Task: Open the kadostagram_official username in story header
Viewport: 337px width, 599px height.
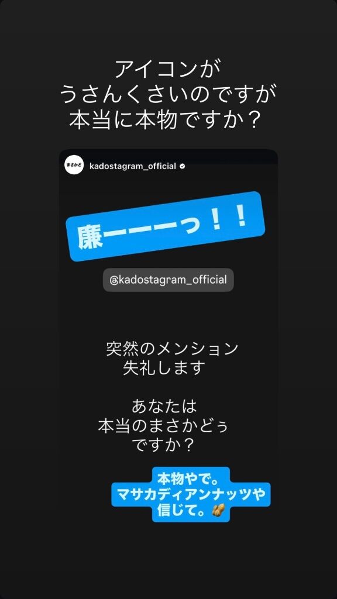Action: [x=132, y=166]
